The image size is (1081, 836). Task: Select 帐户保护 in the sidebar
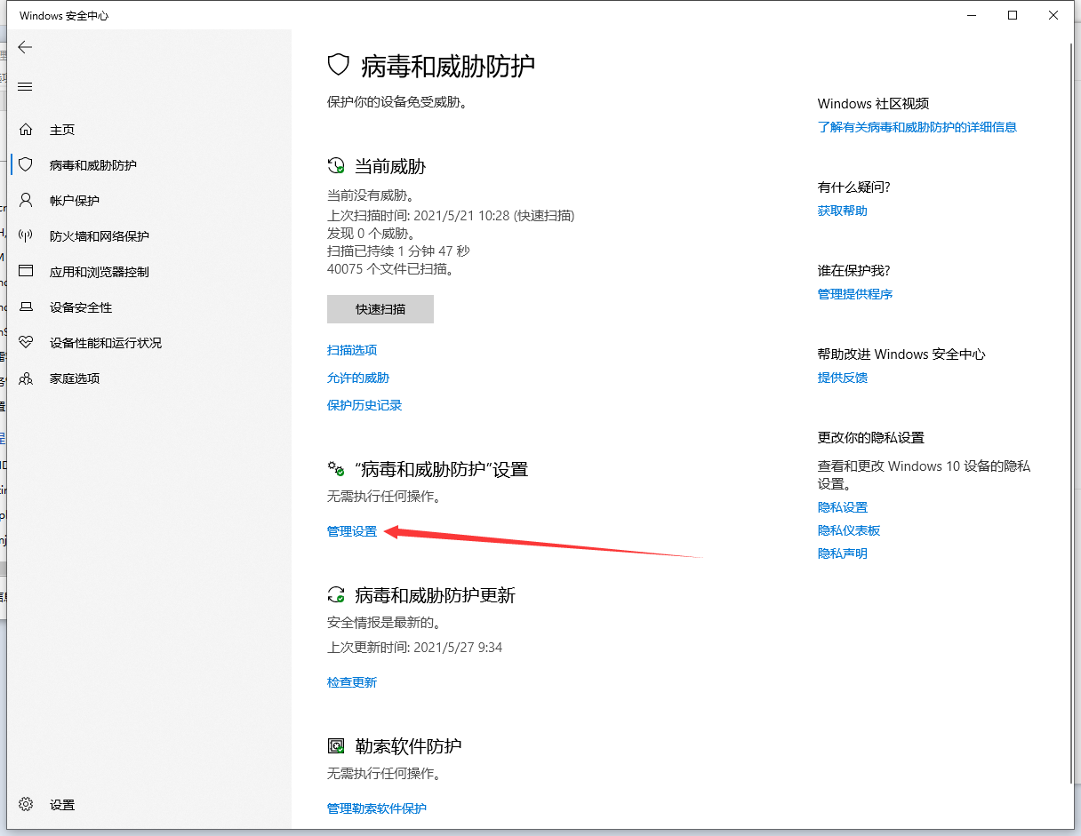[x=75, y=201]
